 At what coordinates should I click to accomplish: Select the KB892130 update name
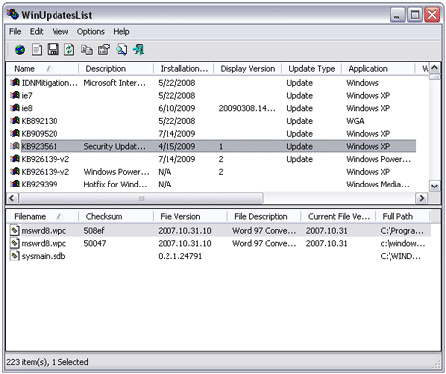tap(40, 121)
